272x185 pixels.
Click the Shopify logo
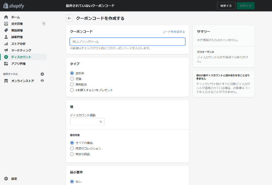click(x=14, y=6)
